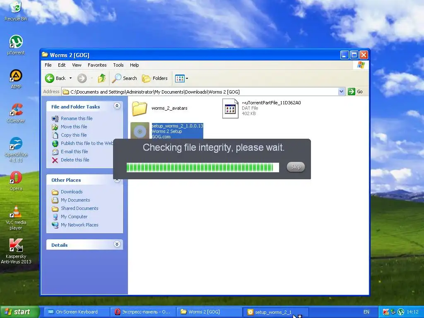Open Kaspersky Anti-Virus 2013 shortcut
This screenshot has height=318, width=424.
[x=16, y=251]
